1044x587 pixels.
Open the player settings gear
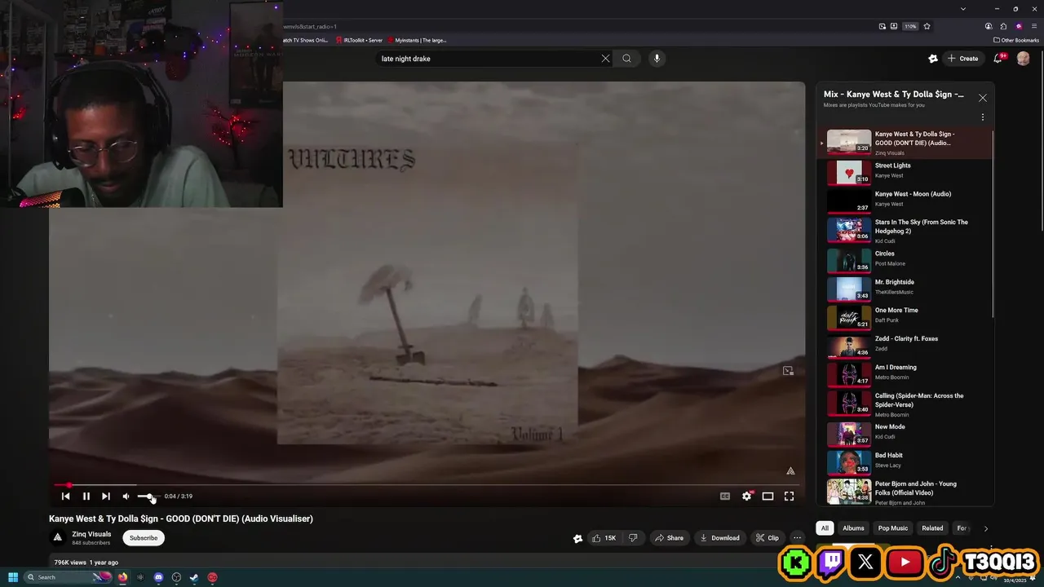pos(746,496)
